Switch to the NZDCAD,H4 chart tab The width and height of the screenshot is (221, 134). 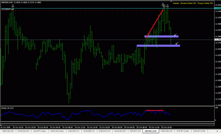[x=167, y=131]
